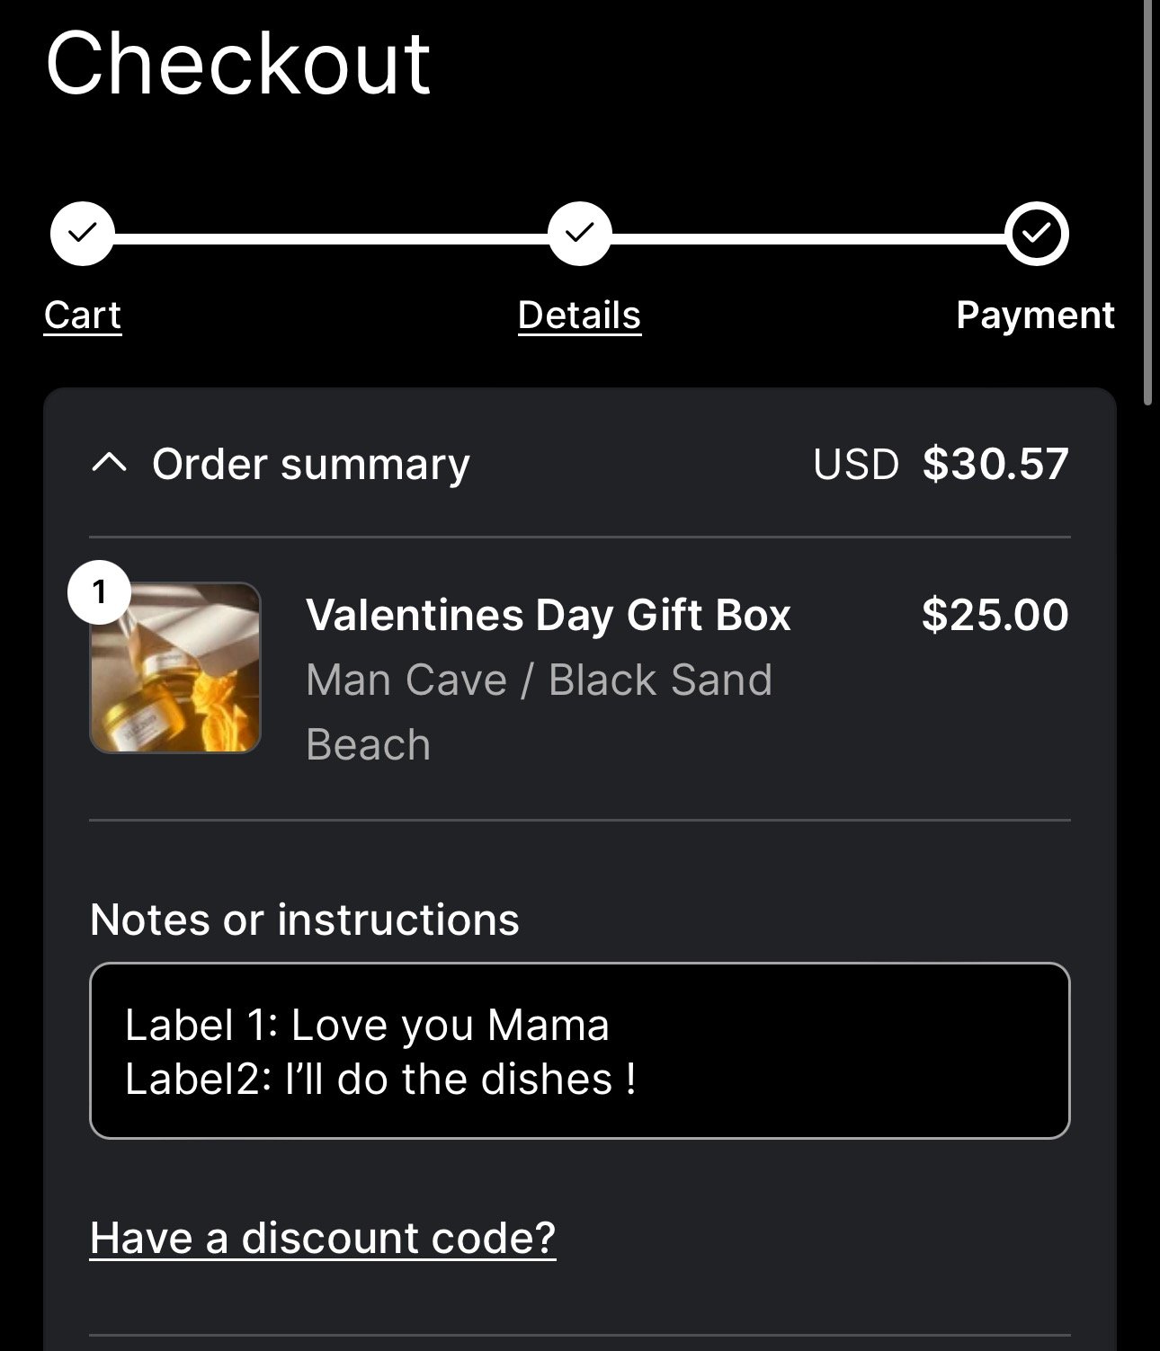The image size is (1160, 1351).
Task: Open the Have a discount code link
Action: click(323, 1238)
